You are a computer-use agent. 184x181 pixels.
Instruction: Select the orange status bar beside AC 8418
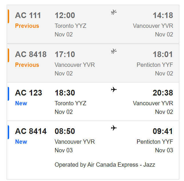(x=8, y=55)
